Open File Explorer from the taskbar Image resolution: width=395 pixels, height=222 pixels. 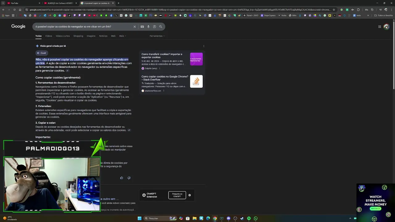click(194, 218)
